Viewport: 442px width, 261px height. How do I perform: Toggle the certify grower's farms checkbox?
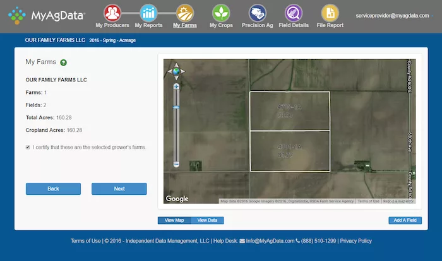click(x=28, y=148)
